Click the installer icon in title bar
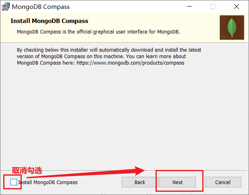Screen dimensions: 249x195 [6, 7]
